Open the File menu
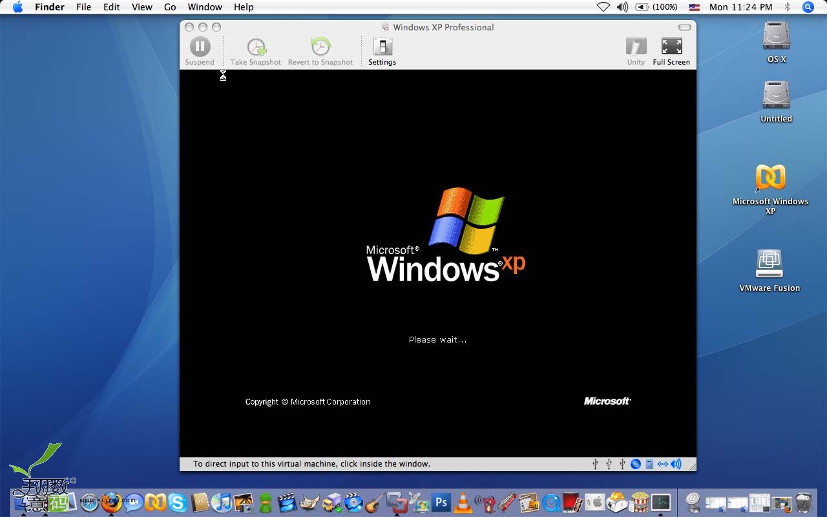 [83, 7]
